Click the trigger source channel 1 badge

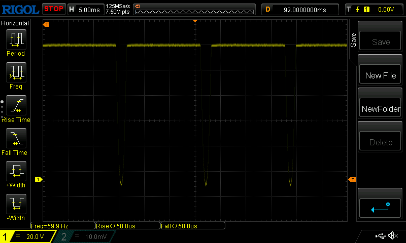point(366,10)
